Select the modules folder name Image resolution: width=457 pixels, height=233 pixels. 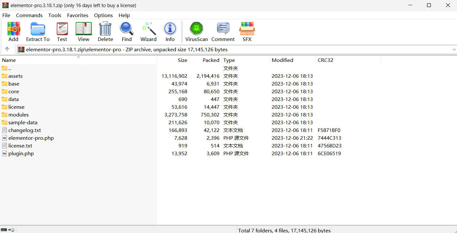coord(18,115)
